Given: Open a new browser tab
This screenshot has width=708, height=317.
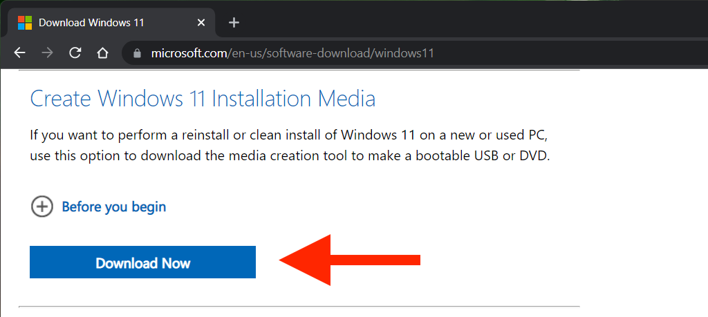Looking at the screenshot, I should point(234,22).
